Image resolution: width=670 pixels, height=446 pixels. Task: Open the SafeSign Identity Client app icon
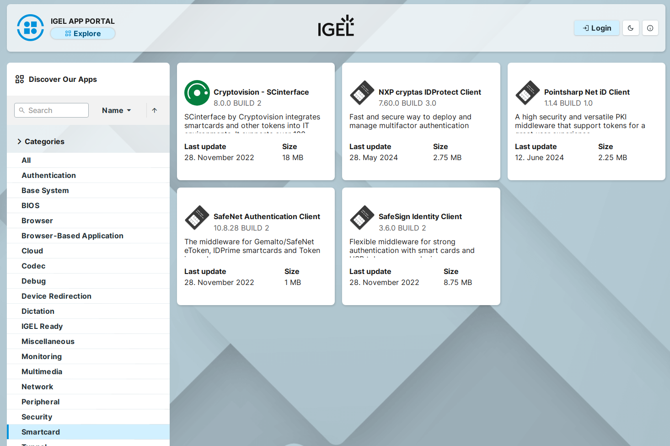click(x=362, y=217)
